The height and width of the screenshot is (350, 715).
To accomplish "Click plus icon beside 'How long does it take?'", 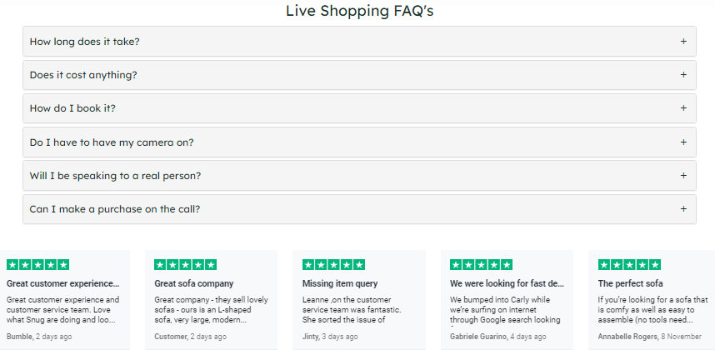I will pos(683,42).
